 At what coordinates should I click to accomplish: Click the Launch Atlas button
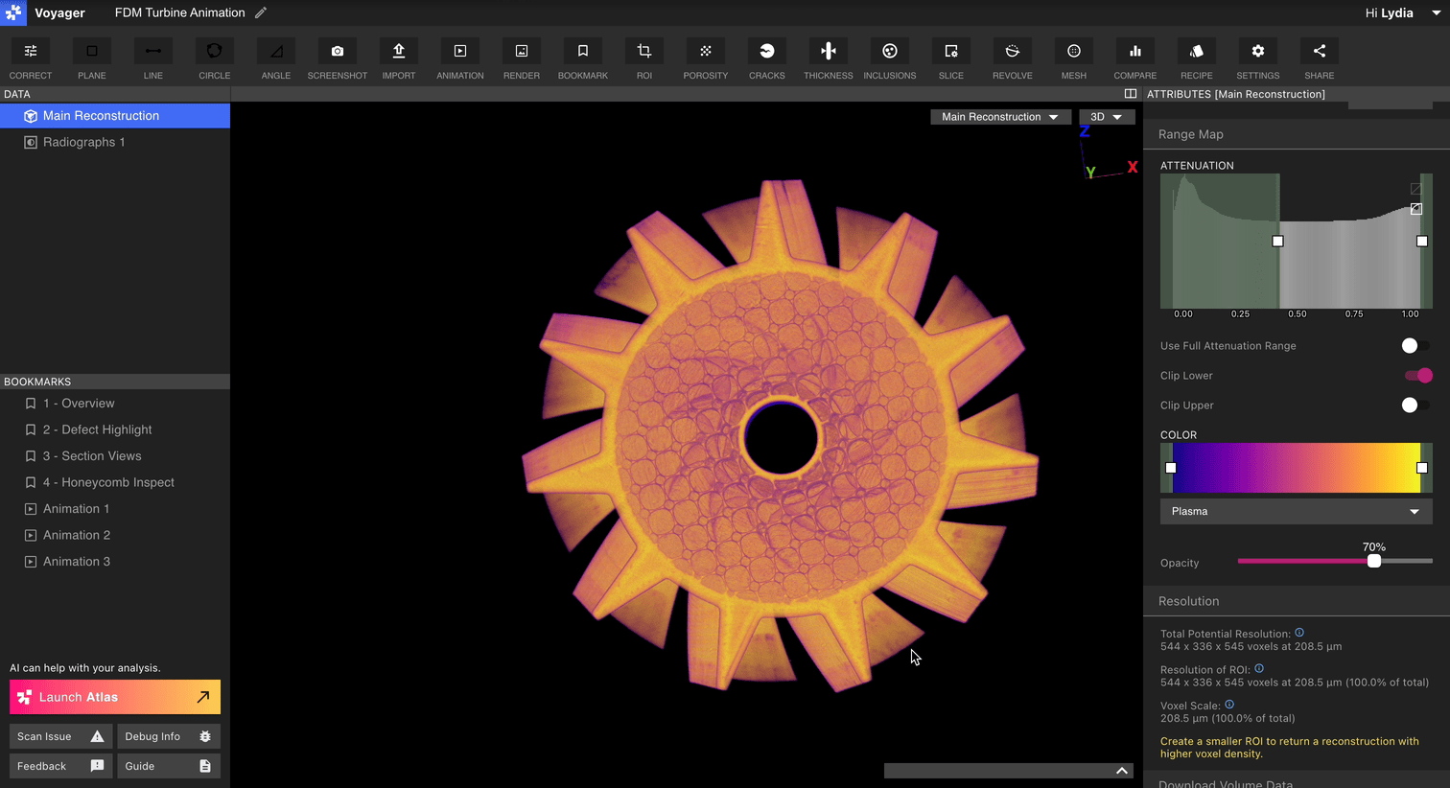[114, 696]
